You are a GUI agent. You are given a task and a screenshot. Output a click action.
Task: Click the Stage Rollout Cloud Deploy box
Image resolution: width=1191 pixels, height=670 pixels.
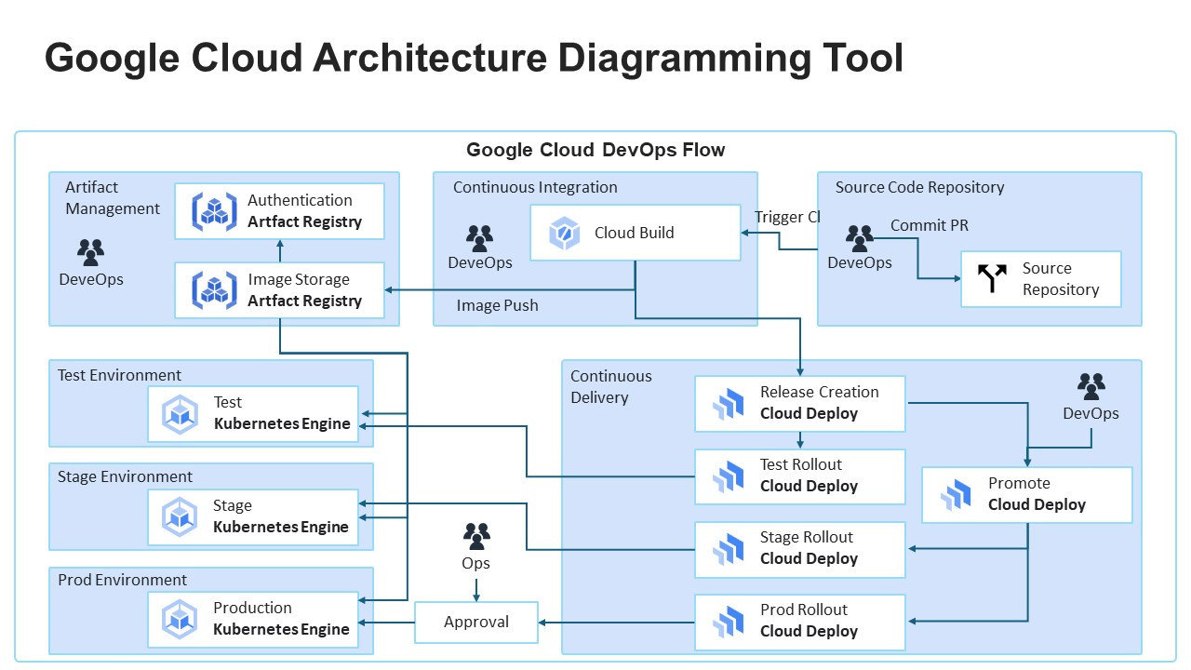799,549
